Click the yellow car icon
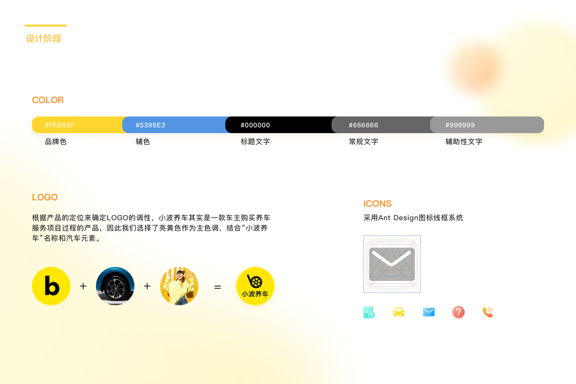576x384 pixels. click(x=399, y=312)
